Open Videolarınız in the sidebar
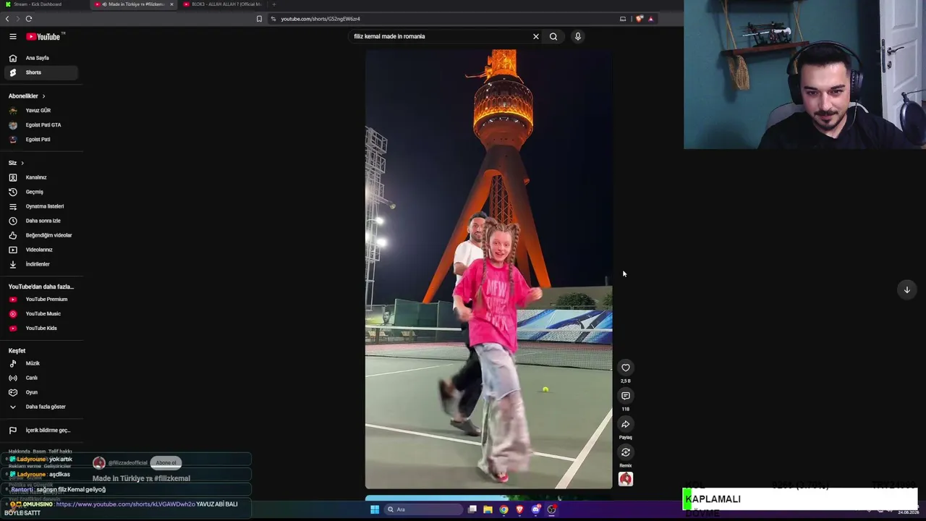This screenshot has height=521, width=926. click(x=42, y=250)
